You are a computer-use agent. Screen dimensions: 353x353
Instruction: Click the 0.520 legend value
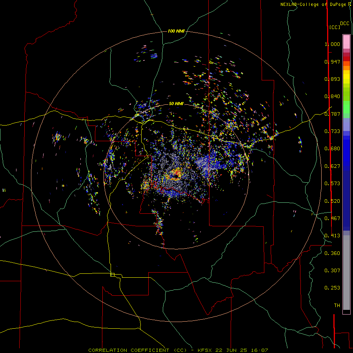pos(332,201)
